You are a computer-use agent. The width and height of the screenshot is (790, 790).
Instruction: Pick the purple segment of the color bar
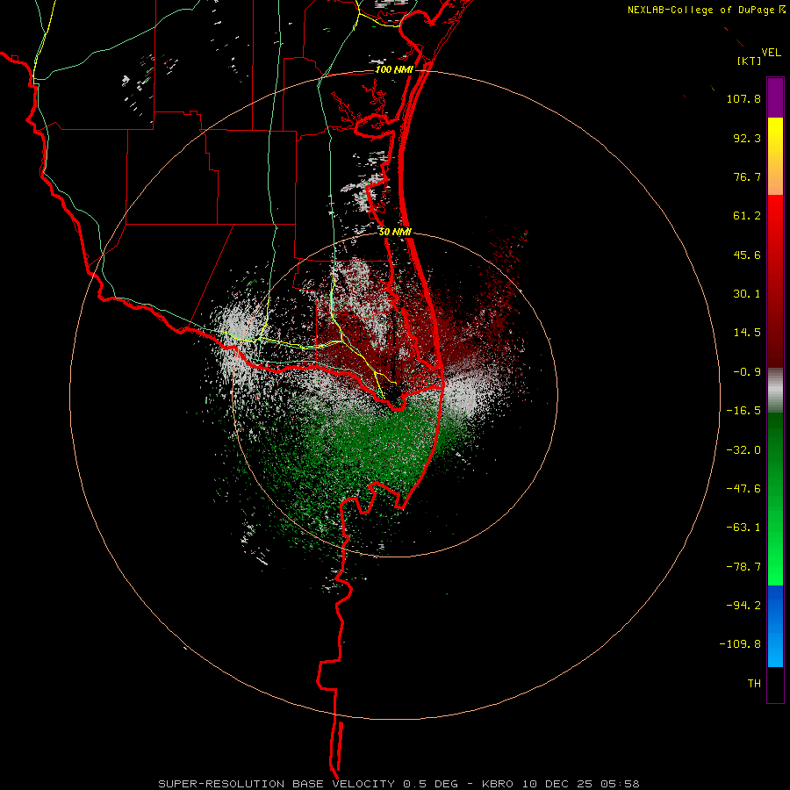coord(775,97)
